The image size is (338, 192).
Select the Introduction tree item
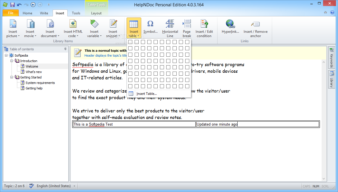coord(28,61)
